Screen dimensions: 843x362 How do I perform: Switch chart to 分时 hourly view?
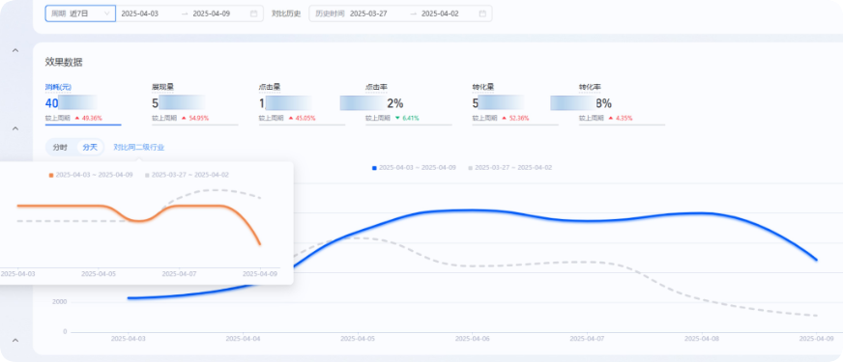point(60,147)
